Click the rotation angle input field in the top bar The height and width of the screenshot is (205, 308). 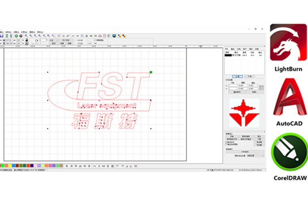[43, 40]
